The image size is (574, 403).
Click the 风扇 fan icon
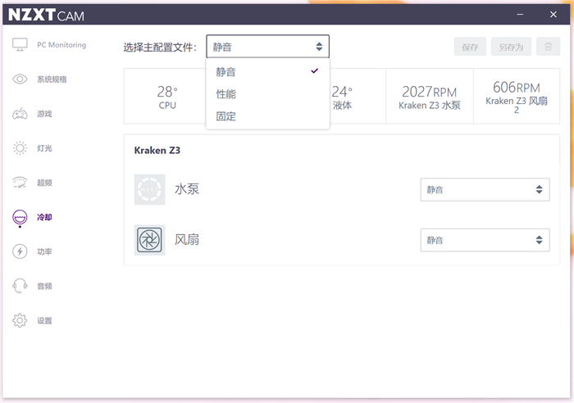pyautogui.click(x=149, y=240)
